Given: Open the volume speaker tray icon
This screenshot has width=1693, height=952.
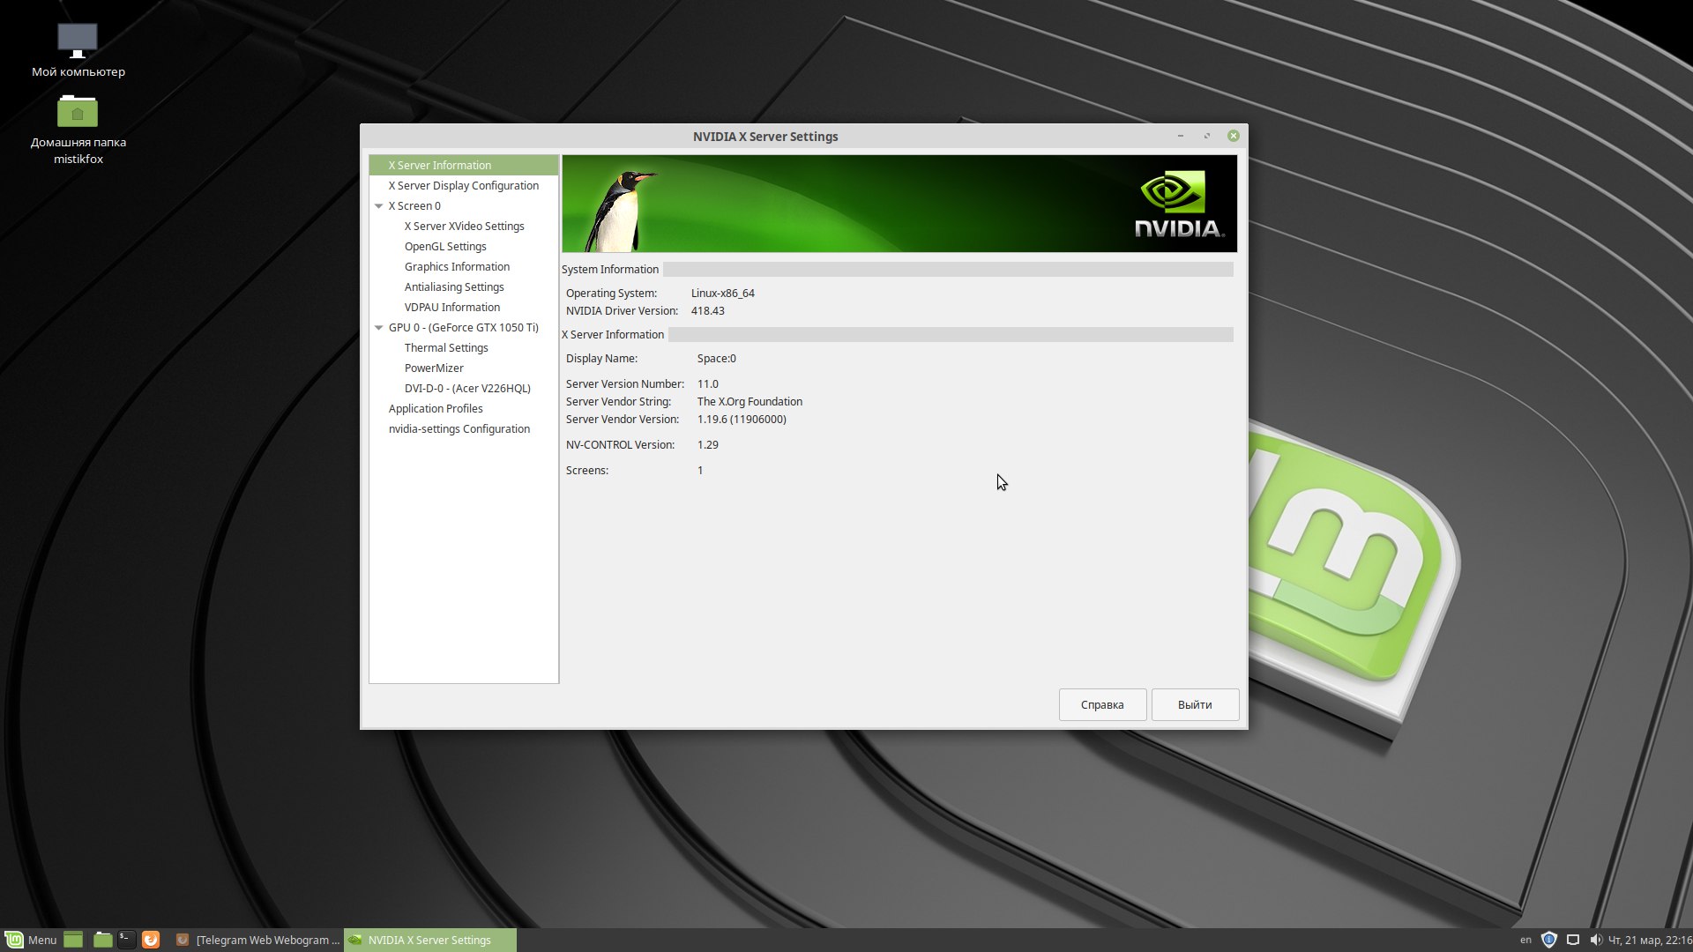Looking at the screenshot, I should coord(1595,940).
